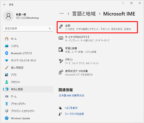The height and width of the screenshot is (123, 144).
Task: Open プライバシーとセキュリティ category
Action: [x=28, y=111]
